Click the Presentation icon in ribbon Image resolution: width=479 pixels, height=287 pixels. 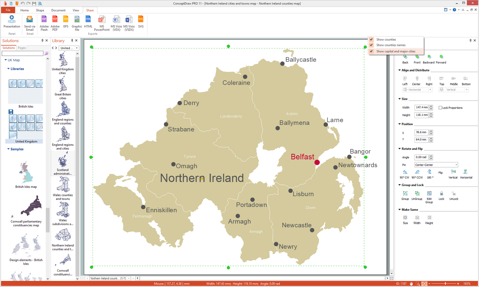12,21
